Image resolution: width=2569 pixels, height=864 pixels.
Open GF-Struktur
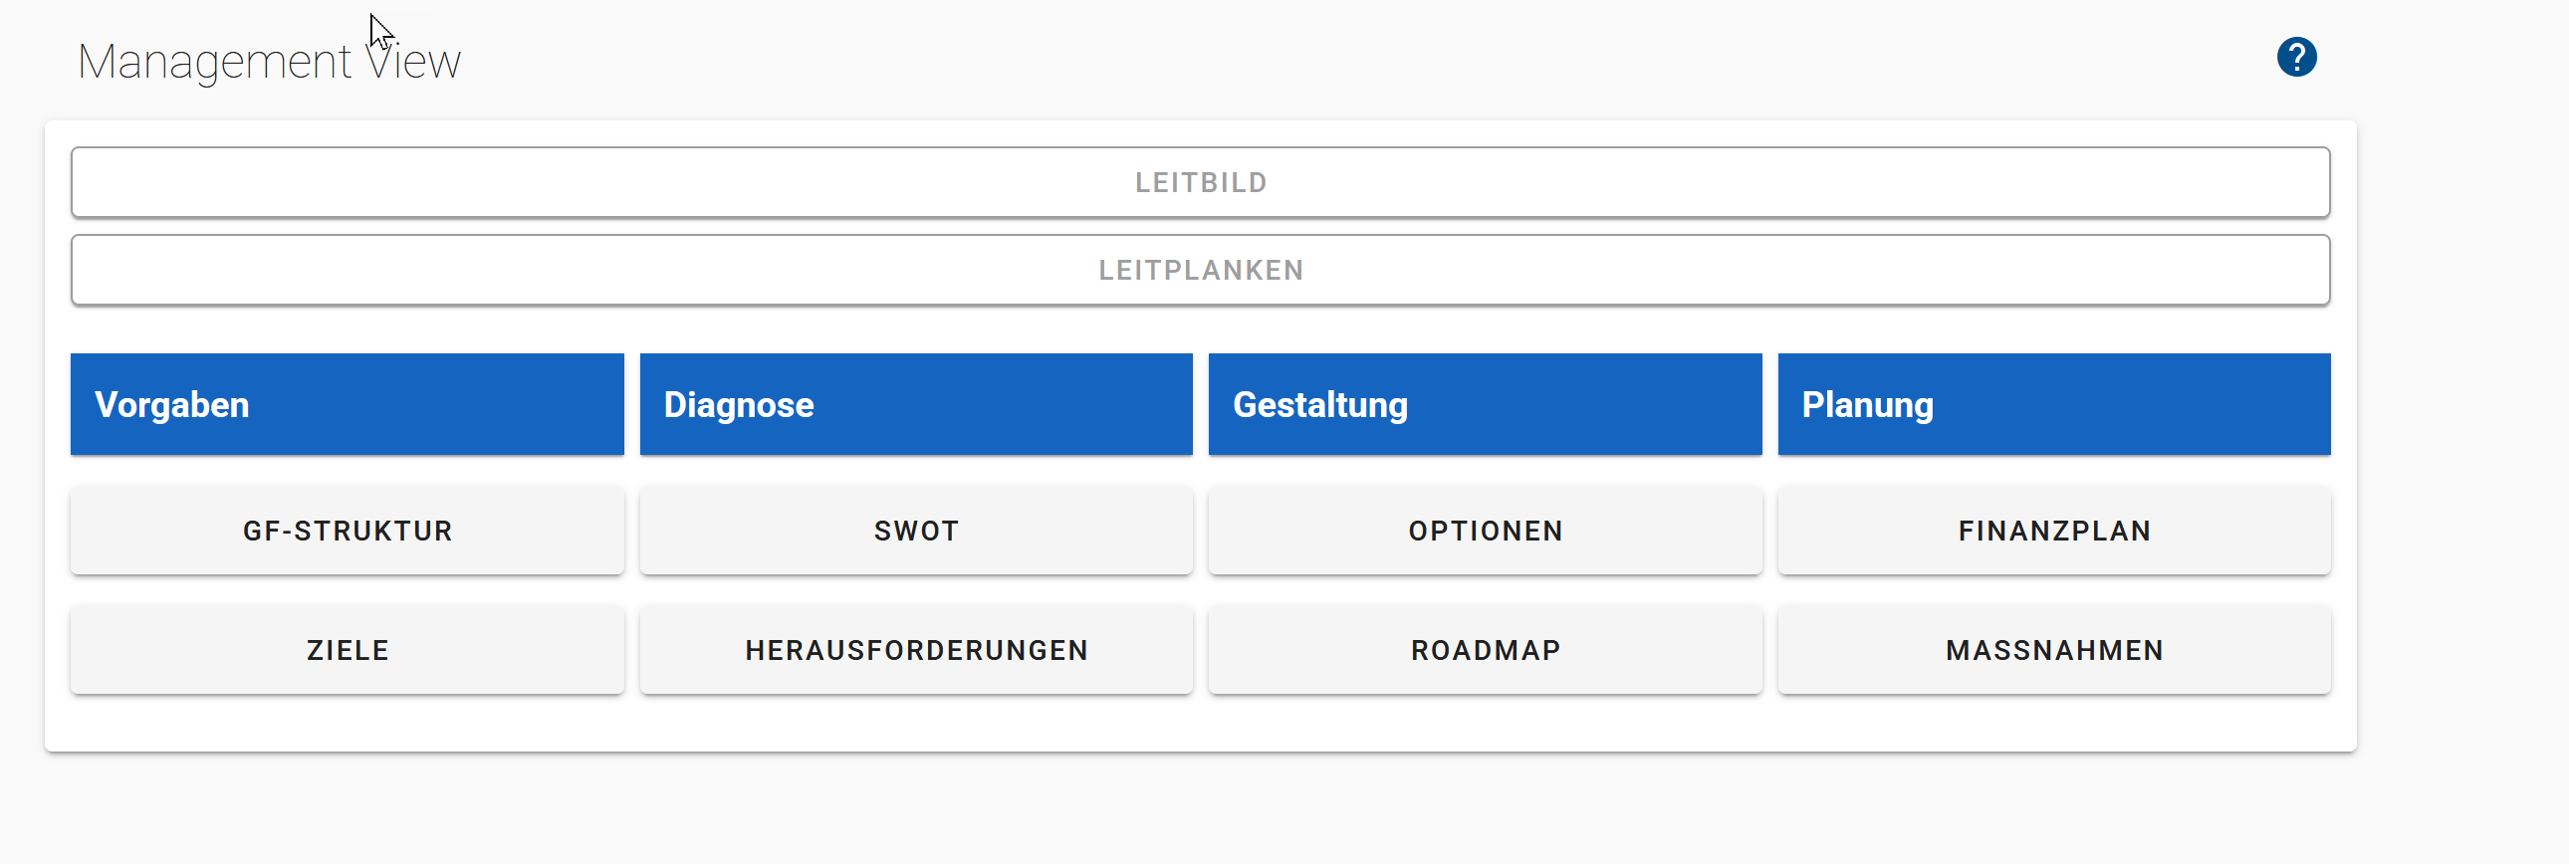pos(348,532)
